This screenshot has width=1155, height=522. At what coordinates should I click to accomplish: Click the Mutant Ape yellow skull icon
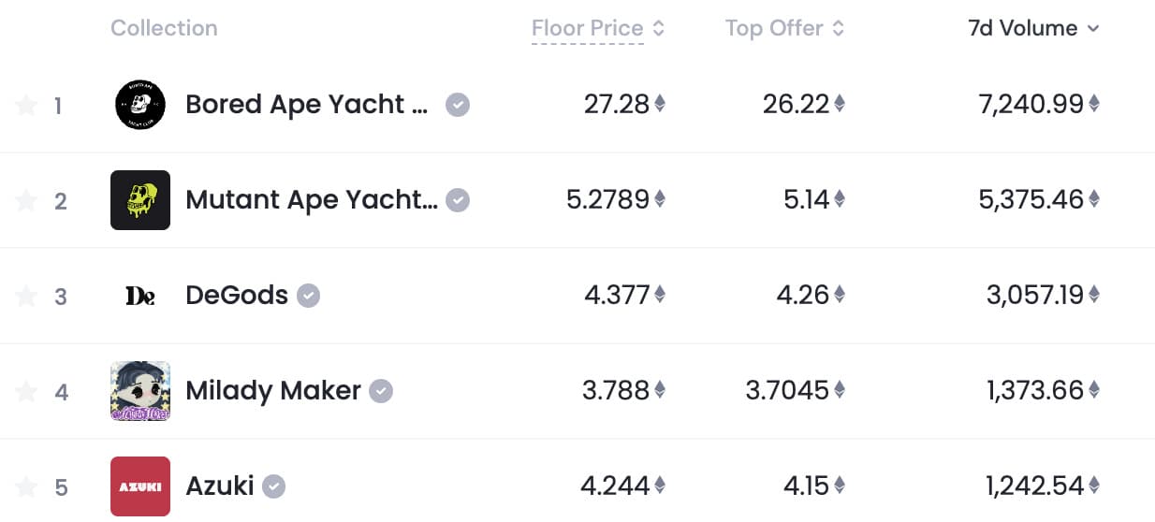click(140, 200)
